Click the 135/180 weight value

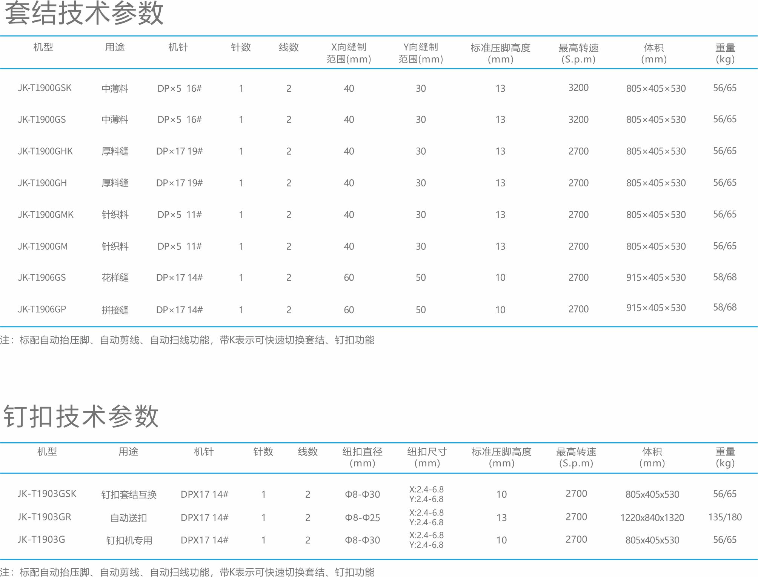(x=725, y=517)
